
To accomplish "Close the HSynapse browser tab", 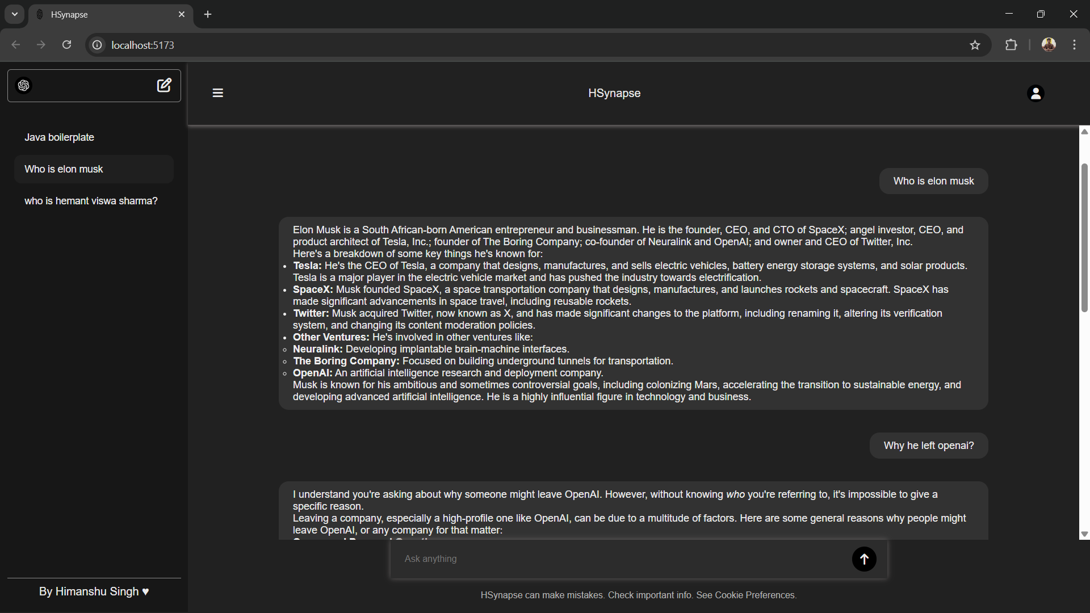I will (x=182, y=15).
